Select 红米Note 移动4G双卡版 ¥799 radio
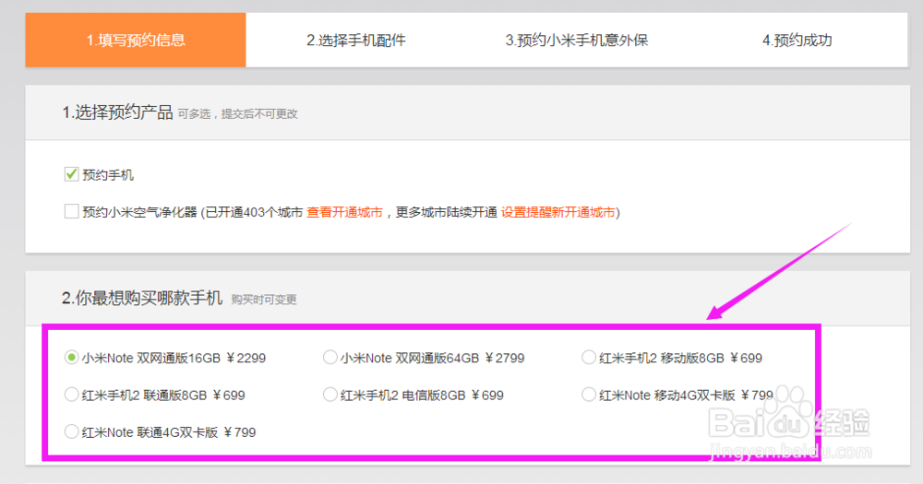Screen dimensions: 923x484 pos(589,395)
